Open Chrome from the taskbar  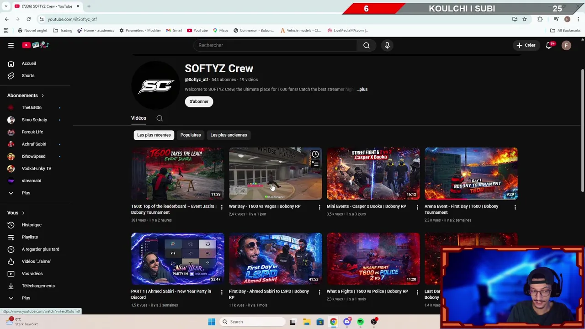coord(334,322)
